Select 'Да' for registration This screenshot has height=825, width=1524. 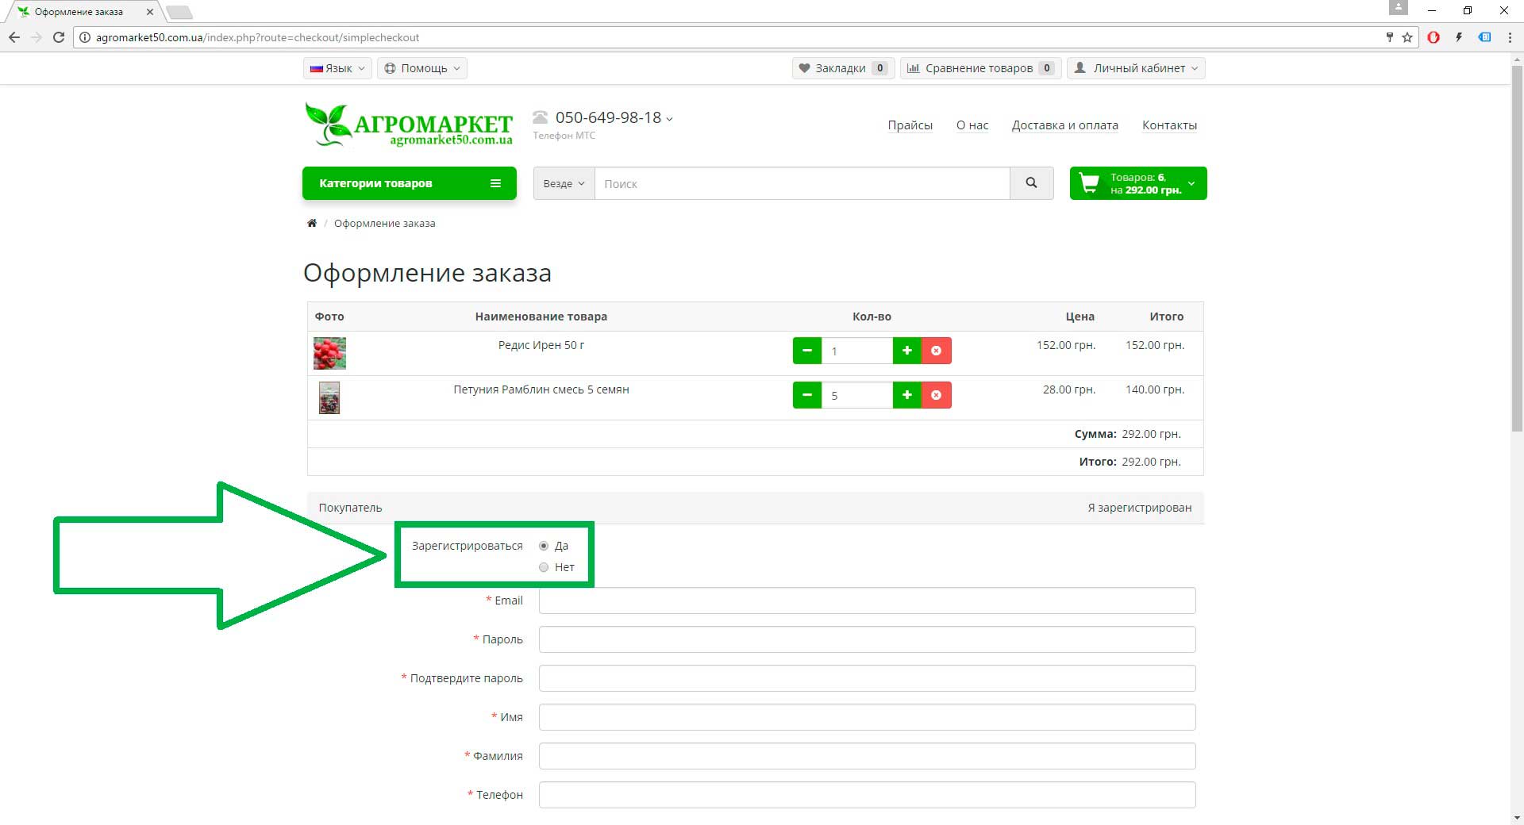click(x=544, y=546)
